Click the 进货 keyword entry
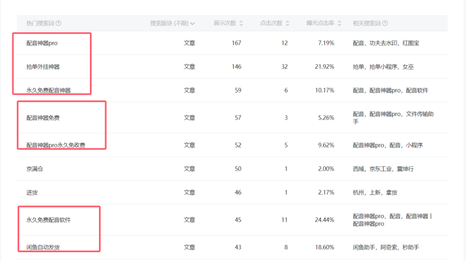 (32, 193)
